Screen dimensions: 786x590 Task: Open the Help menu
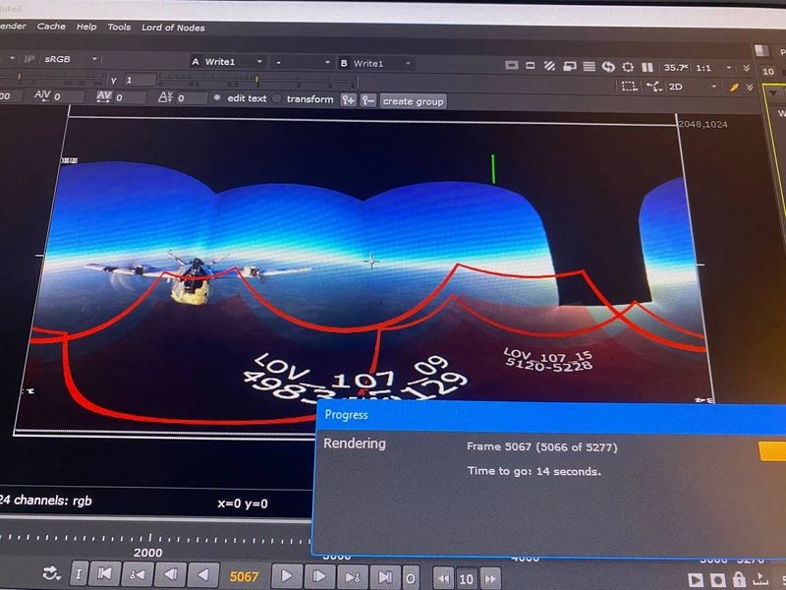86,27
